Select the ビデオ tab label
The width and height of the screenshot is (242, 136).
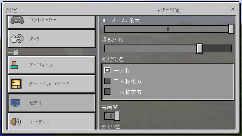(x=35, y=103)
